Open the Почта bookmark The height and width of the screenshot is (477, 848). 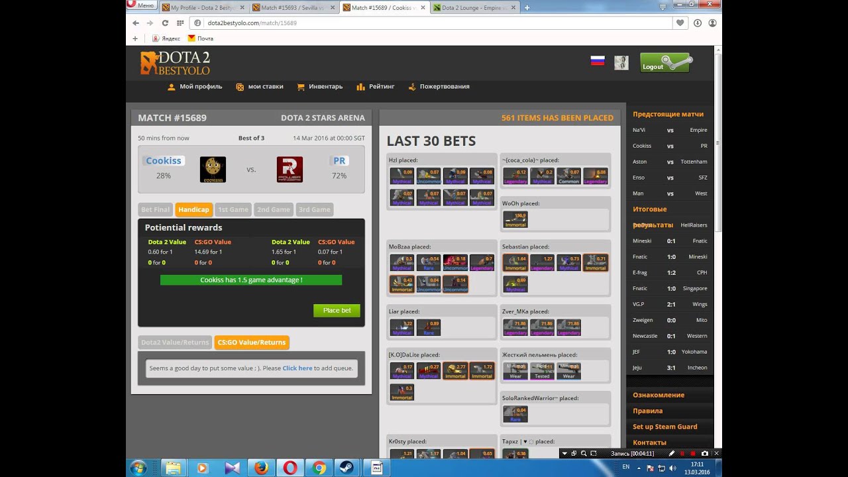pyautogui.click(x=201, y=38)
